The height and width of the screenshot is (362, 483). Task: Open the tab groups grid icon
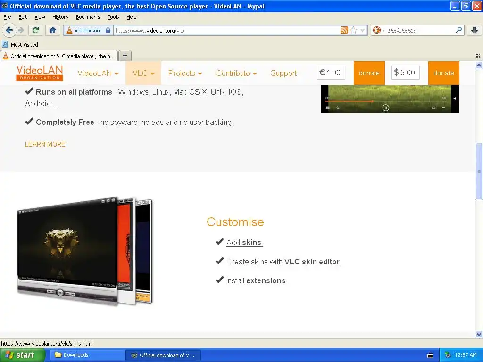click(478, 56)
